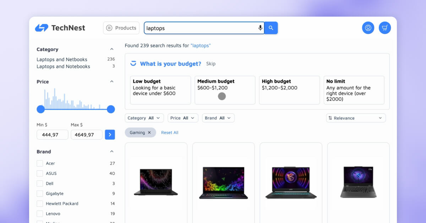The image size is (426, 223).
Task: Click the budget helper icon near the question
Action: tap(133, 63)
